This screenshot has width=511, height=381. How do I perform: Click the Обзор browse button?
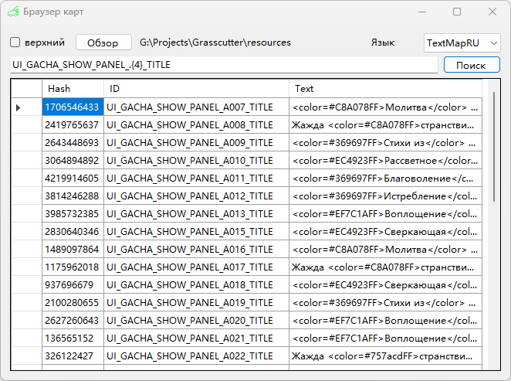coord(103,43)
